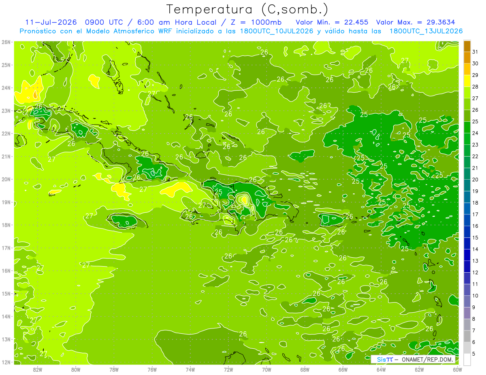Click the "74W" longitude axis label
The height and width of the screenshot is (375, 486).
(x=190, y=369)
